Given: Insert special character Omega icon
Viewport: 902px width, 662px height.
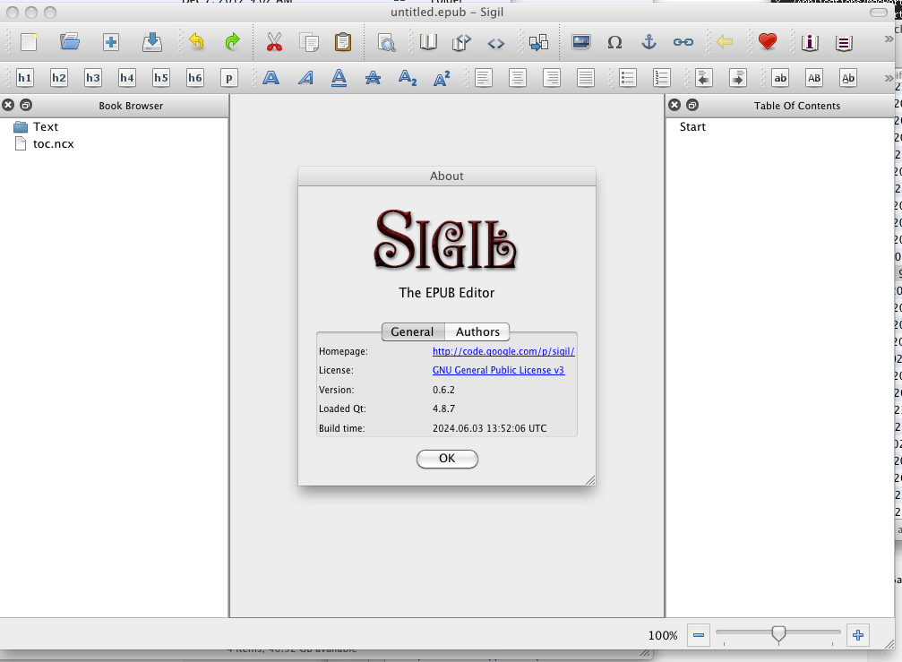Looking at the screenshot, I should pyautogui.click(x=615, y=43).
